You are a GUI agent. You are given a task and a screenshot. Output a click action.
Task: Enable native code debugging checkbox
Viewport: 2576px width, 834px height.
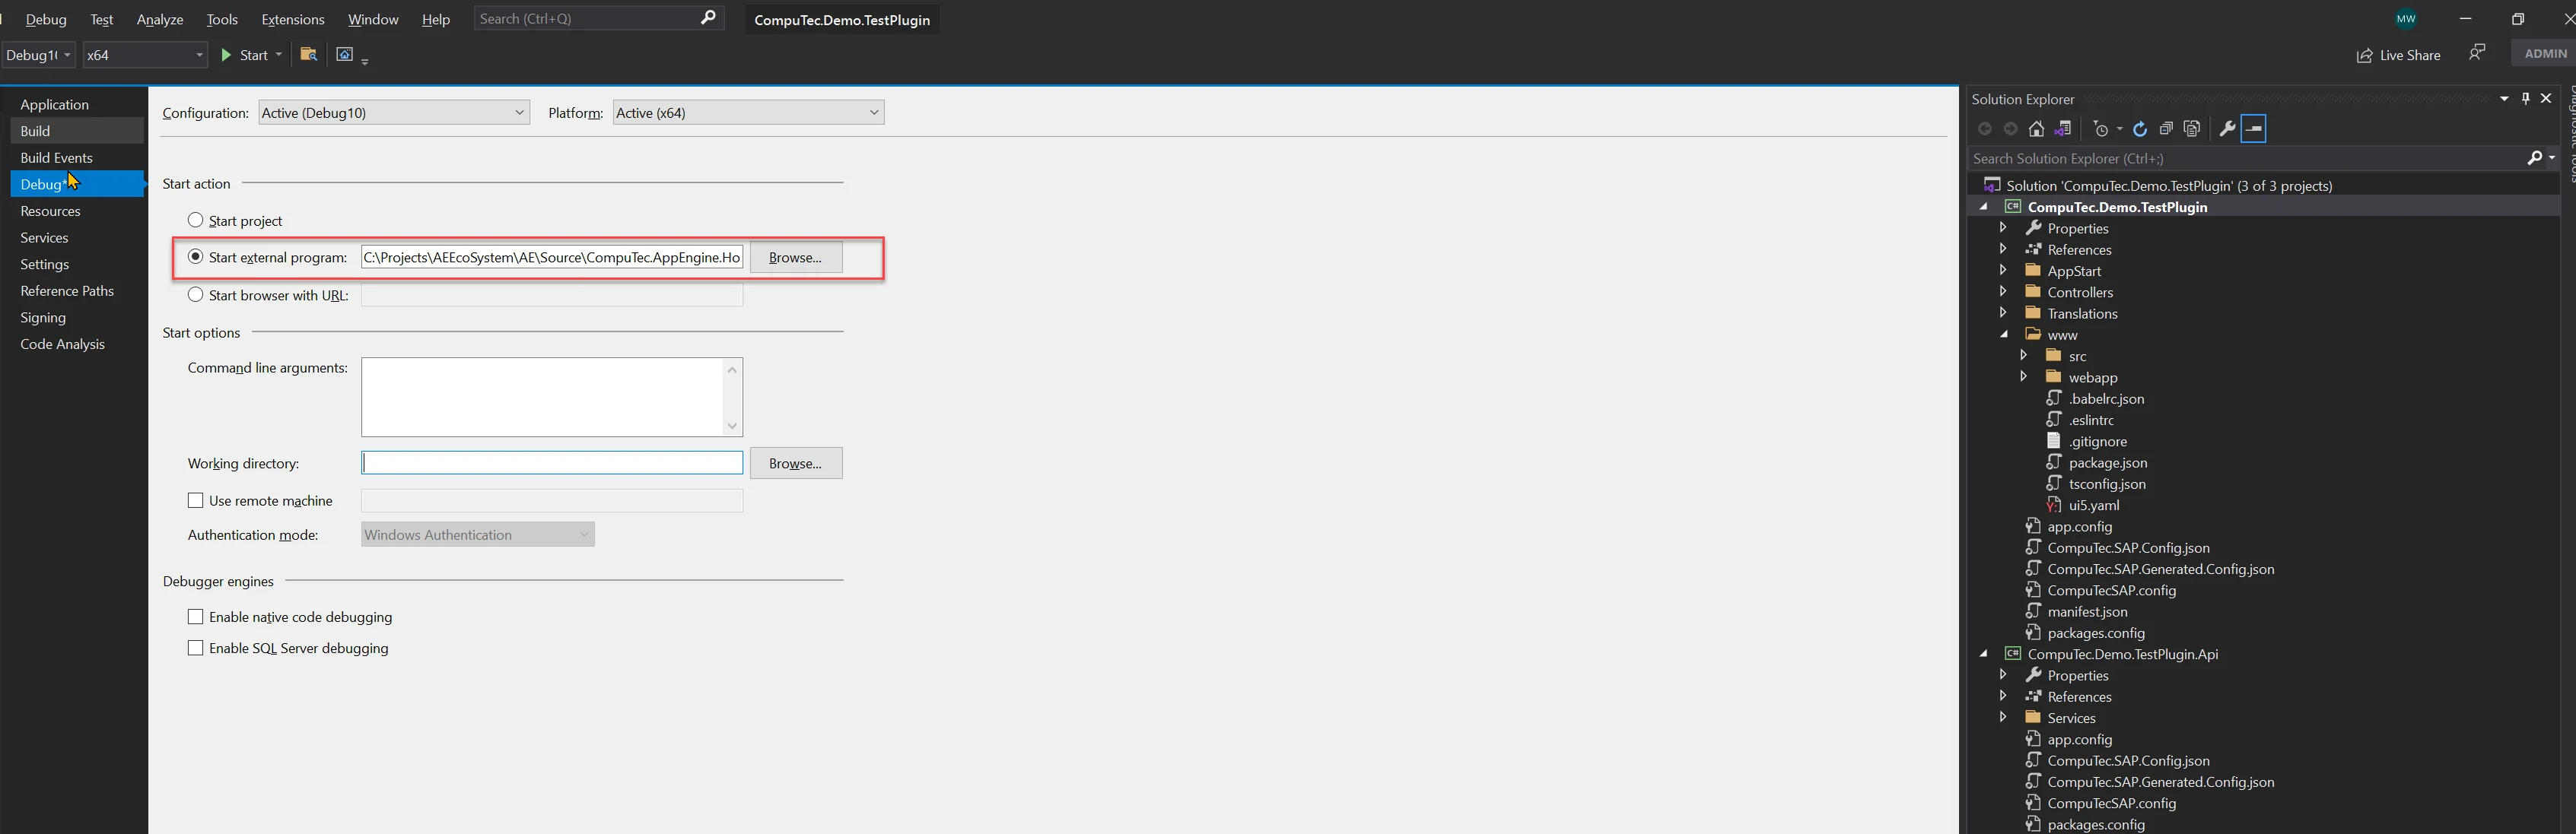194,616
